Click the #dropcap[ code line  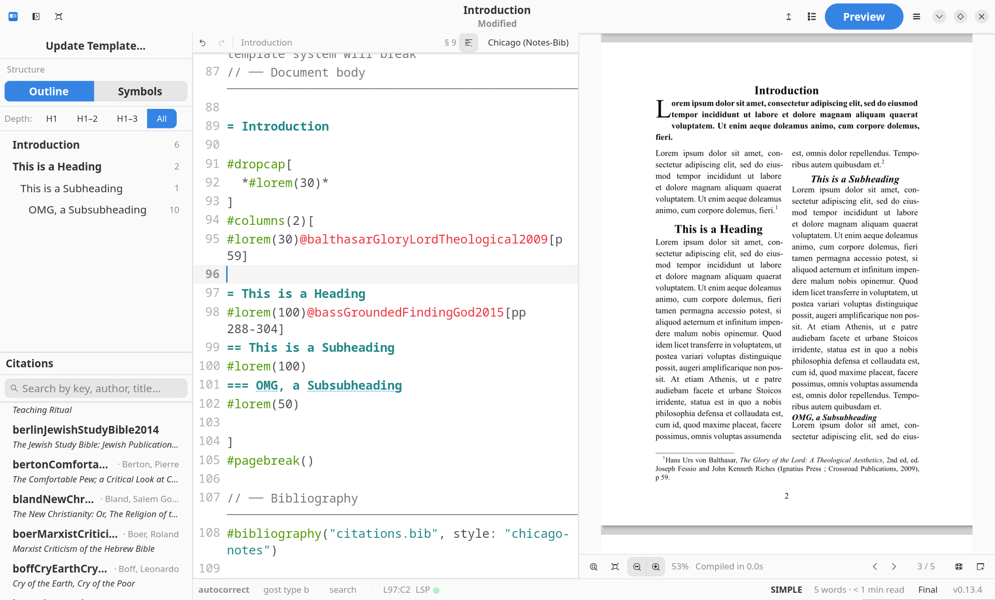(260, 164)
